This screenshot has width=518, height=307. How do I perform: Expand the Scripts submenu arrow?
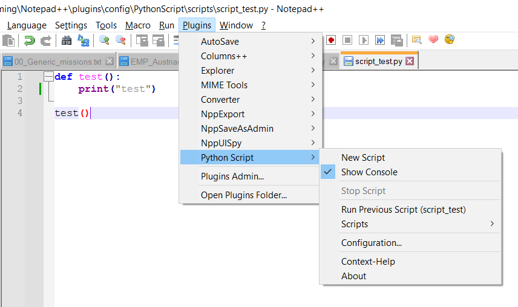pyautogui.click(x=492, y=224)
